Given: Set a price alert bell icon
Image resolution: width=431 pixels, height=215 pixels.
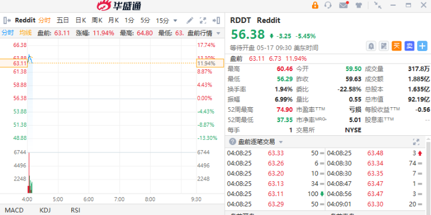Looking at the screenshot, I should [371, 46].
